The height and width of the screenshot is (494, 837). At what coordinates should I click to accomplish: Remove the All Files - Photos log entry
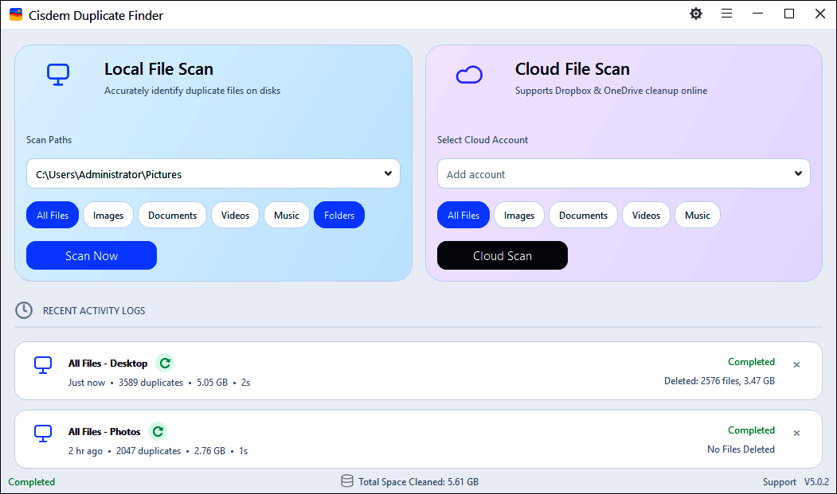(x=796, y=434)
